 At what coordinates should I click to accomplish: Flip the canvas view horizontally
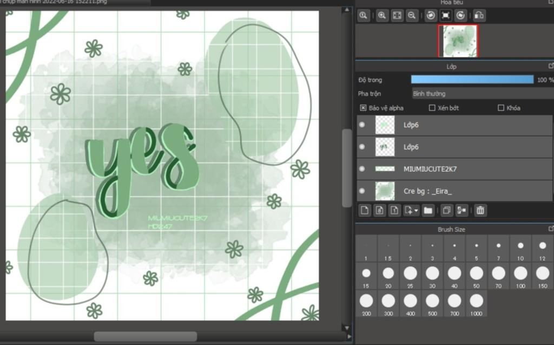[x=479, y=16]
